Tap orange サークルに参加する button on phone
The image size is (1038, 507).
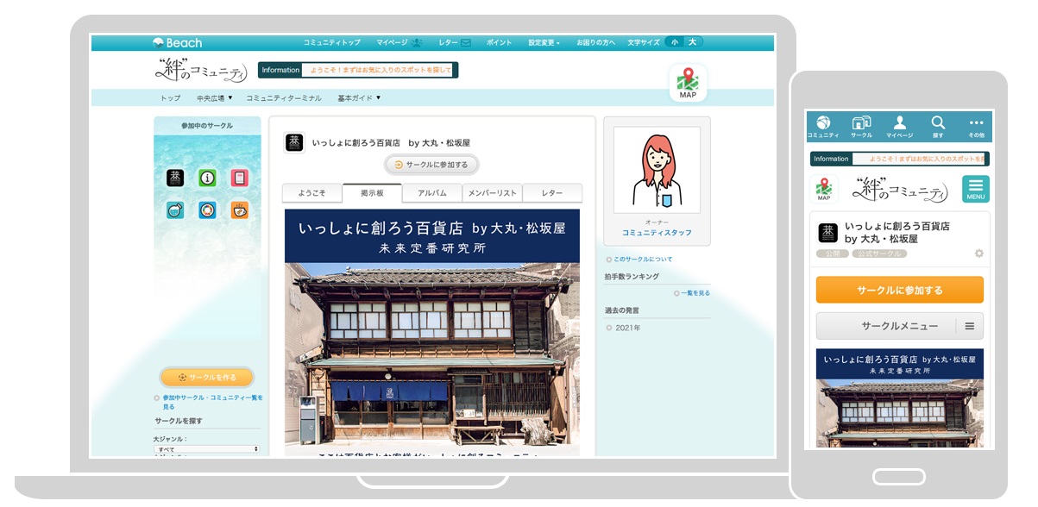click(900, 290)
